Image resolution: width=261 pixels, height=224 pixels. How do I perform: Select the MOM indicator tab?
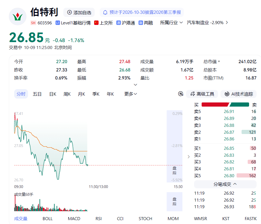173,219
